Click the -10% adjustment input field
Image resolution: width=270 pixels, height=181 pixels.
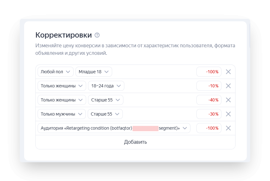pos(209,86)
